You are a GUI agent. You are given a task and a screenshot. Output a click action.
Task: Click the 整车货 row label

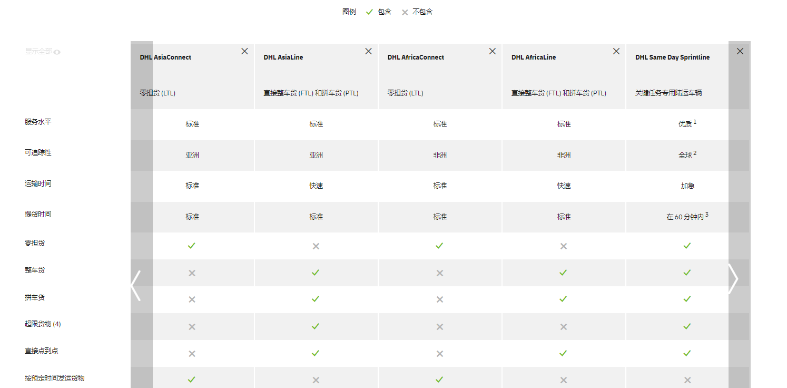[x=35, y=270]
